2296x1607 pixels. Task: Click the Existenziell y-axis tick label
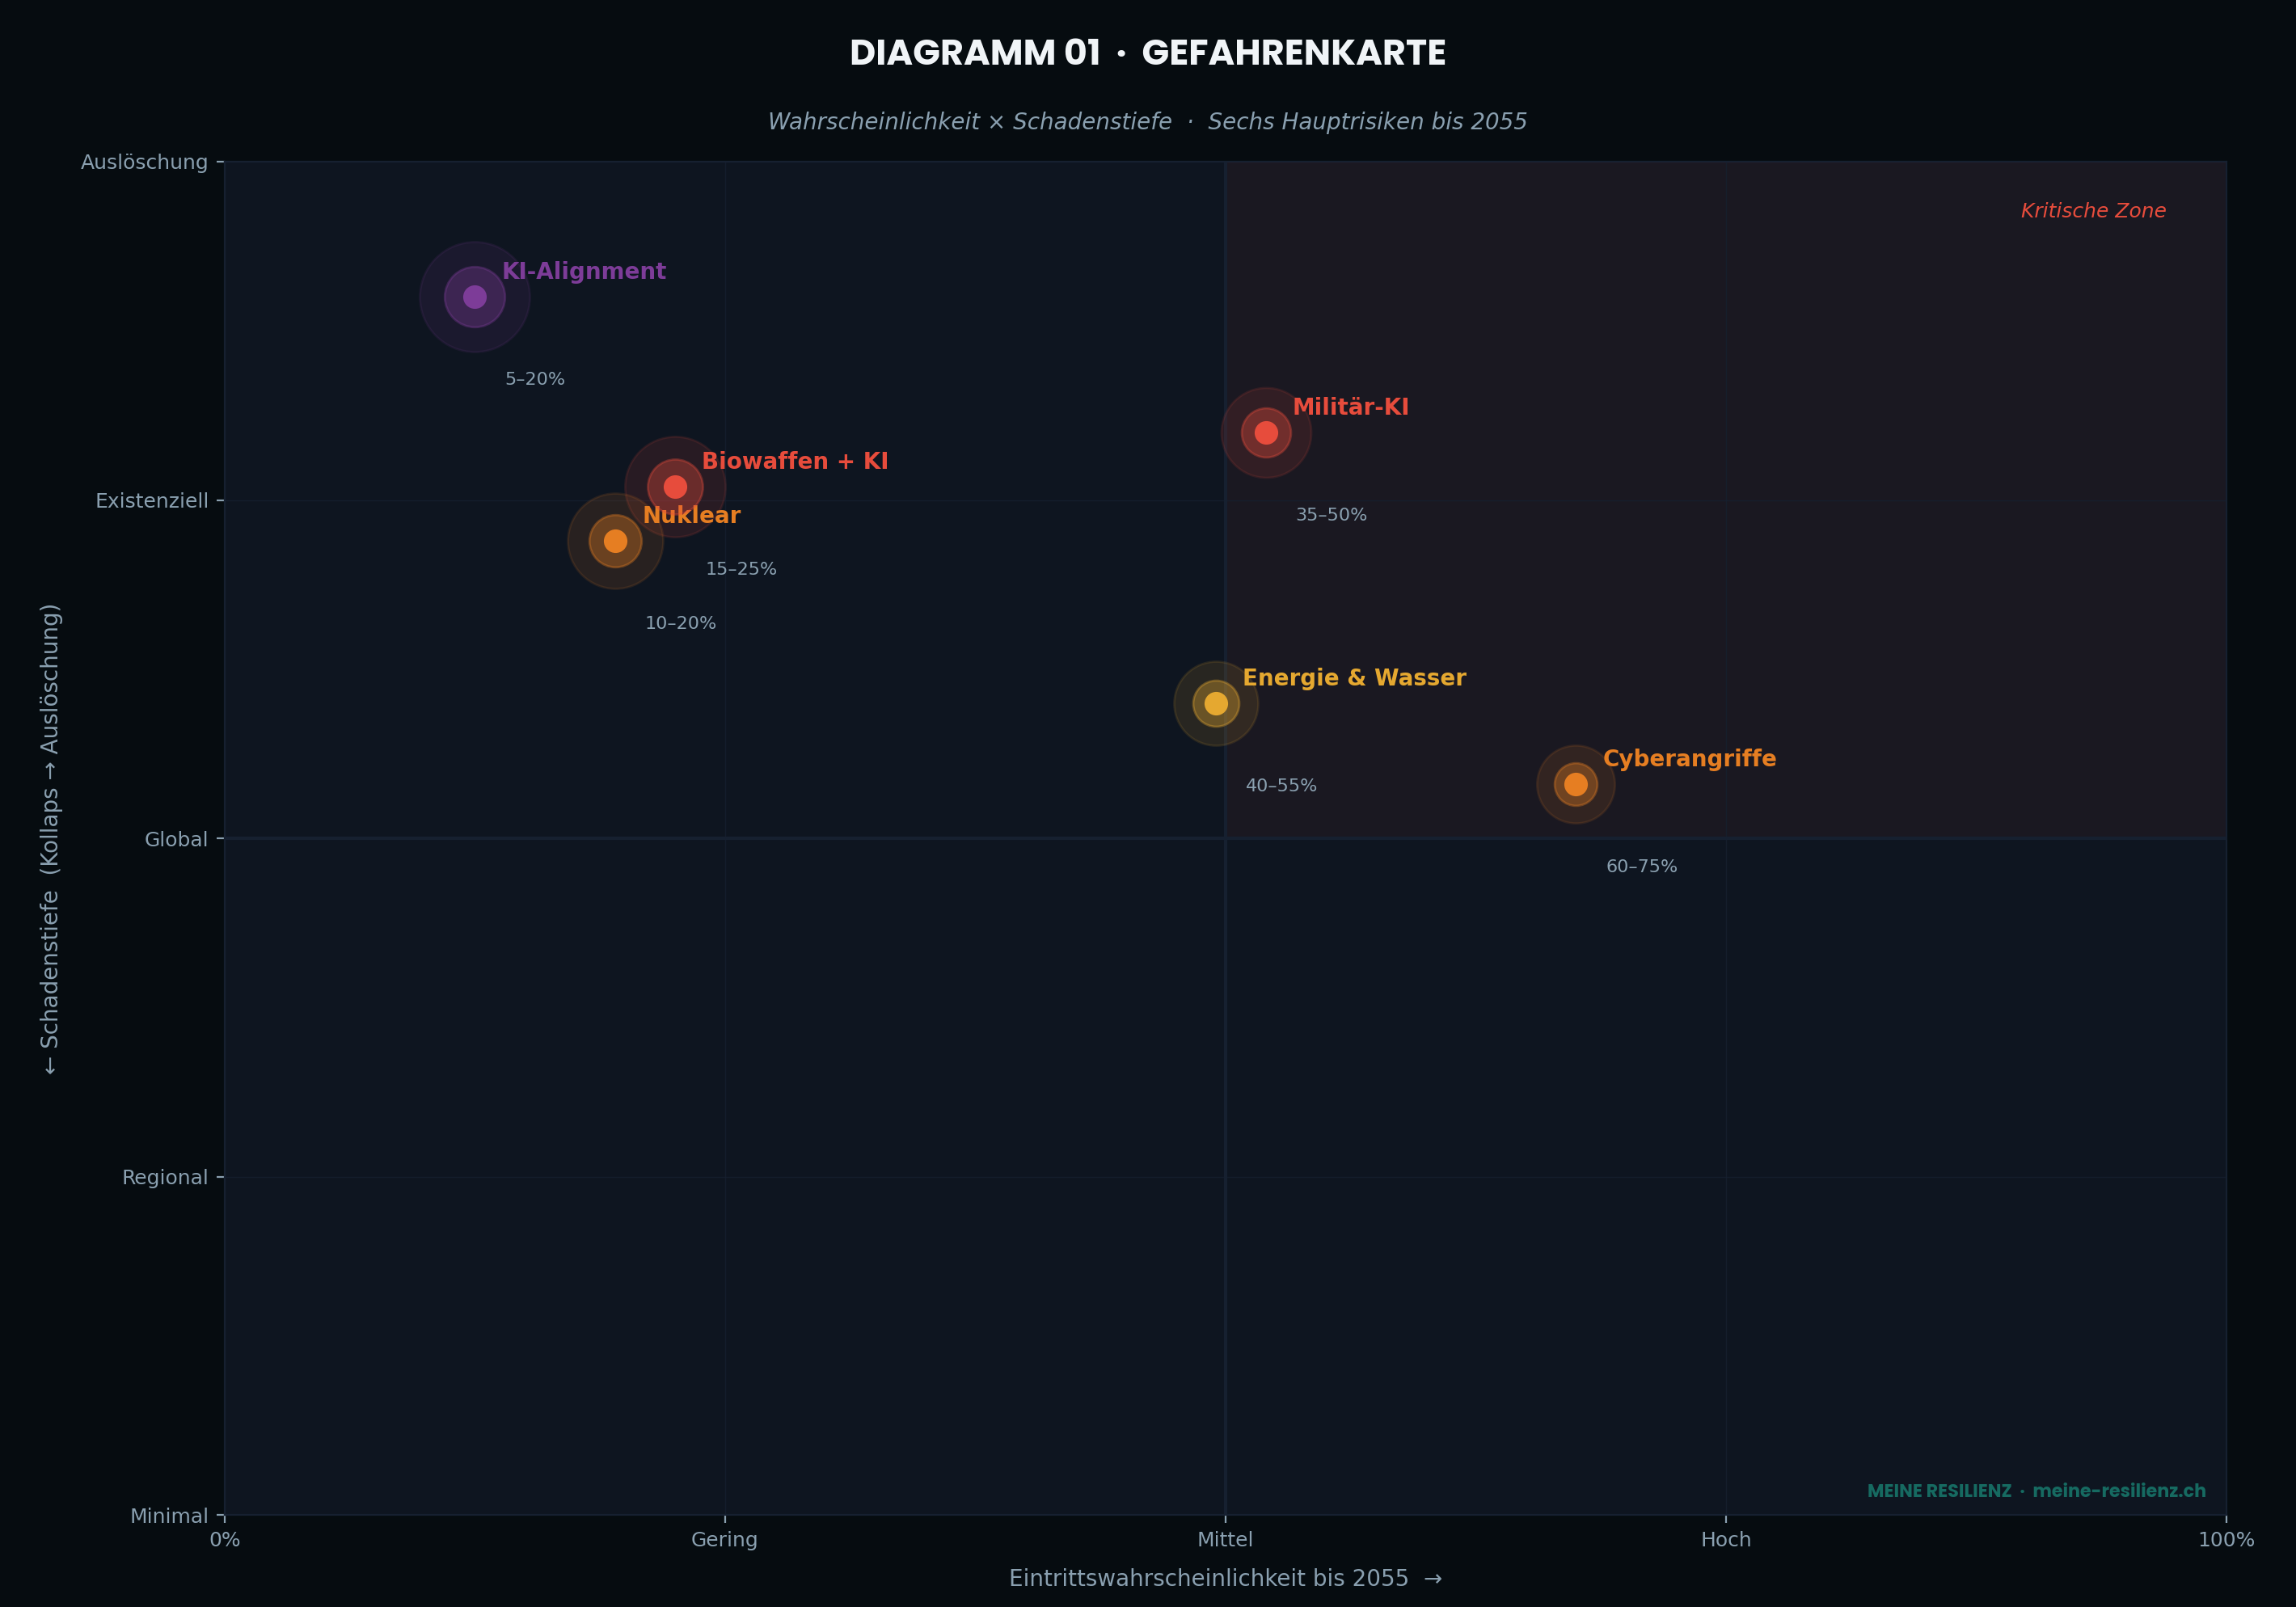[151, 501]
